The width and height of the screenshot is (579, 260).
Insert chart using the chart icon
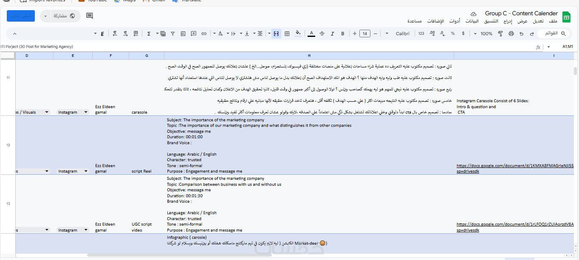click(183, 34)
